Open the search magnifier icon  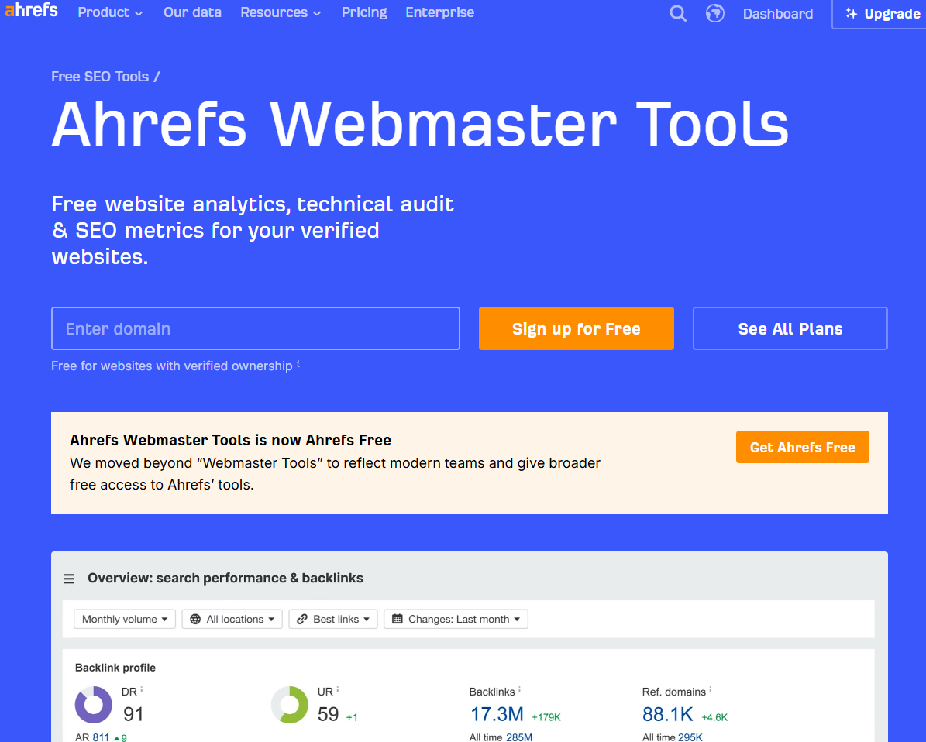click(x=678, y=13)
